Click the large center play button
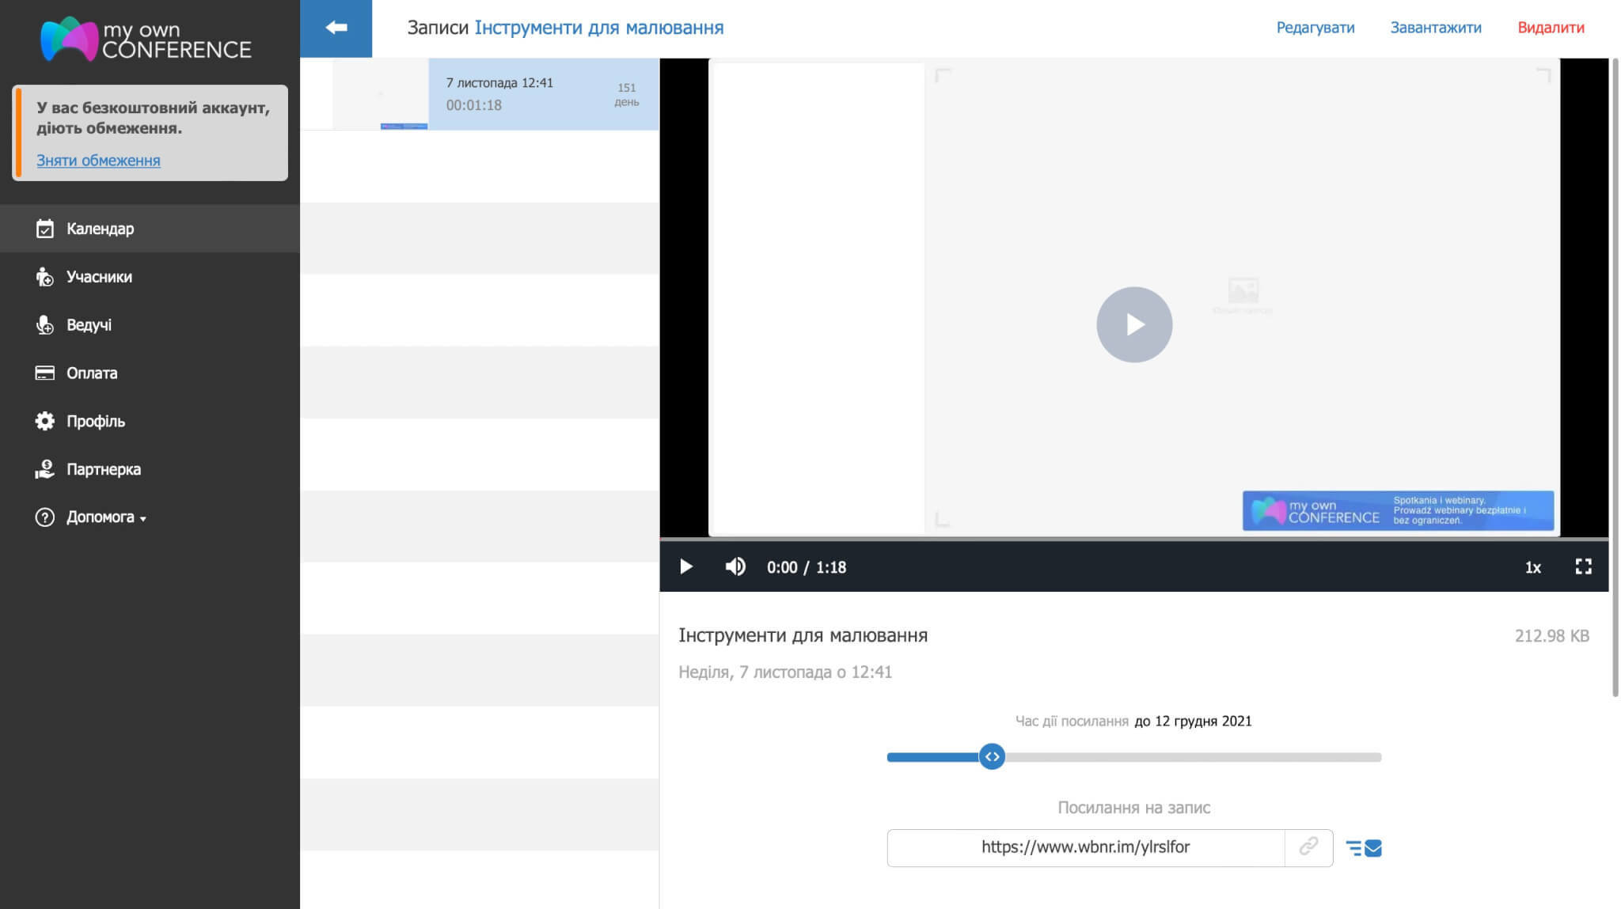Viewport: 1621px width, 909px height. point(1133,324)
